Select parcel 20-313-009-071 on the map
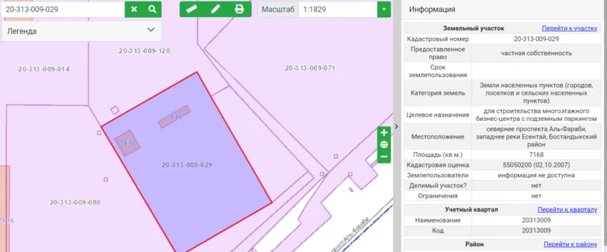This screenshot has height=252, width=607. pyautogui.click(x=310, y=68)
